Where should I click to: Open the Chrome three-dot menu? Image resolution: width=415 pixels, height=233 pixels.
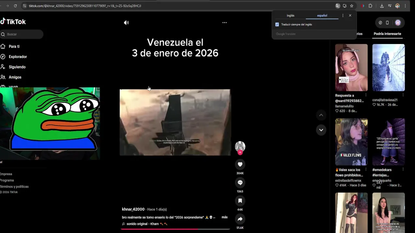coord(405,6)
